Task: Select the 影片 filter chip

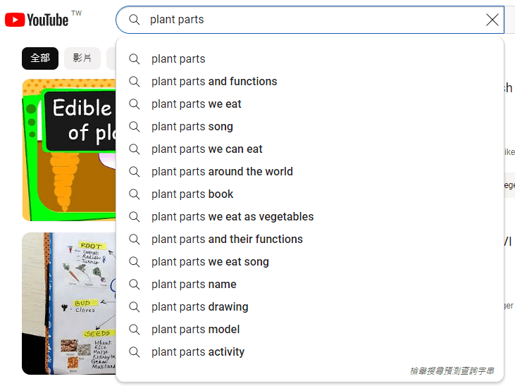Action: click(82, 58)
